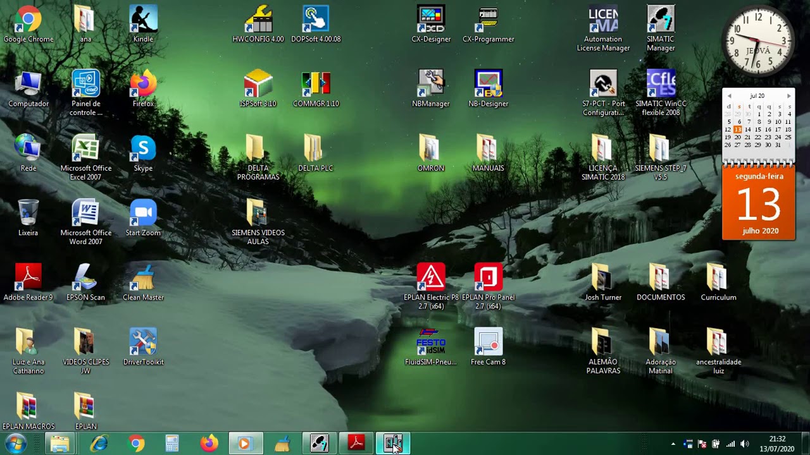Open ISPSoft 3.10 shortcut

click(258, 88)
